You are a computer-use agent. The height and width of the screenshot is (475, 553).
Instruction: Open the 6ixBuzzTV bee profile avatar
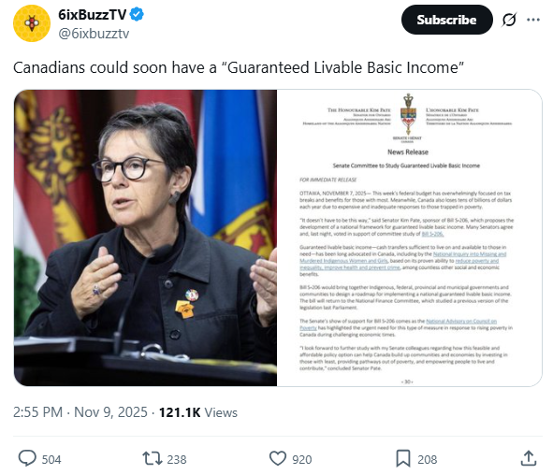[32, 23]
